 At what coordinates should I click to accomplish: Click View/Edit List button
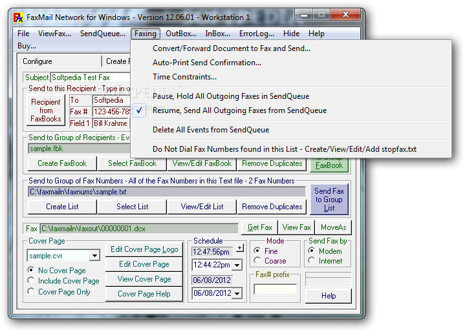(x=202, y=207)
